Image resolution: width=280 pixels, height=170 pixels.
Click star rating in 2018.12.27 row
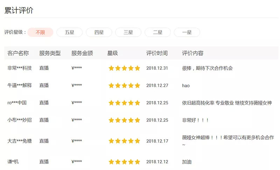pos(124,86)
